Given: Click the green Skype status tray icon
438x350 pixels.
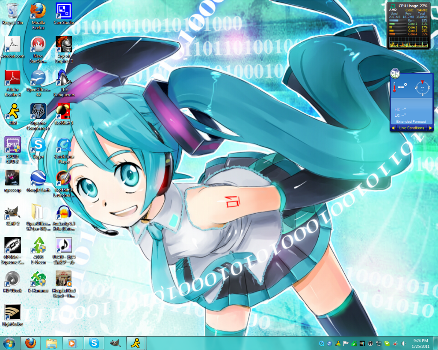Looking at the screenshot, I should [387, 343].
